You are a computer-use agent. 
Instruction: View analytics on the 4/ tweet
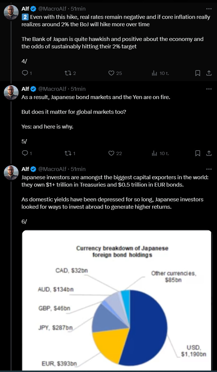click(154, 73)
